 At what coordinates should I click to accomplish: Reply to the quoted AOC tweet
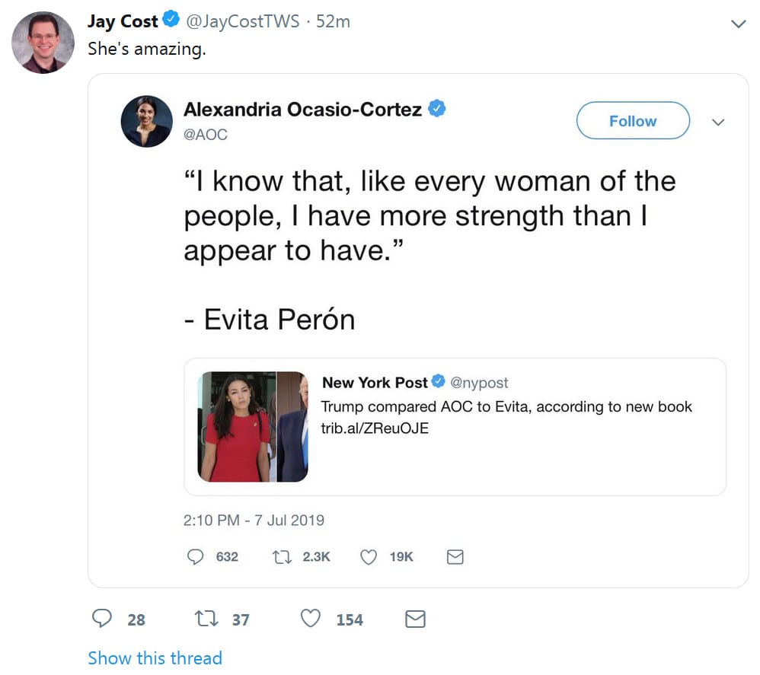(196, 557)
